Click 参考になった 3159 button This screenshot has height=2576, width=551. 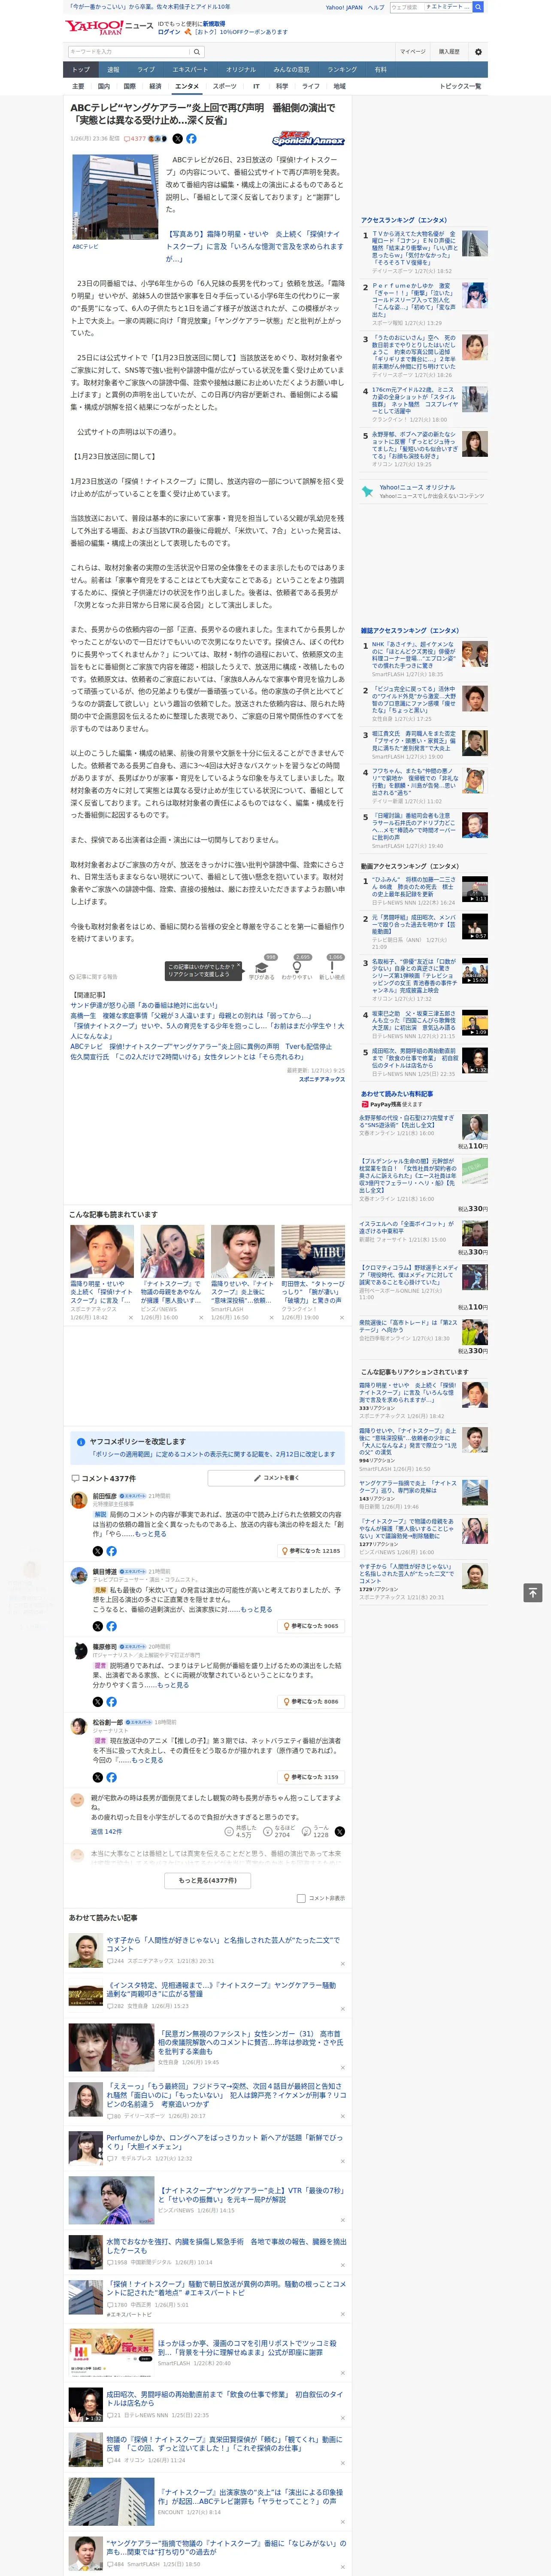pos(312,1777)
